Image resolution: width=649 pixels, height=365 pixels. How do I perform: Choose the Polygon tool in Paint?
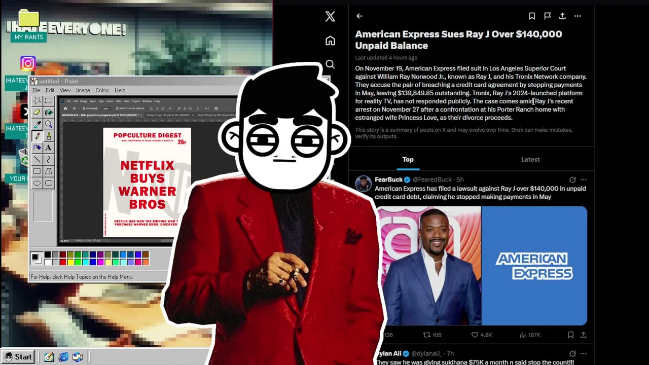(x=49, y=171)
